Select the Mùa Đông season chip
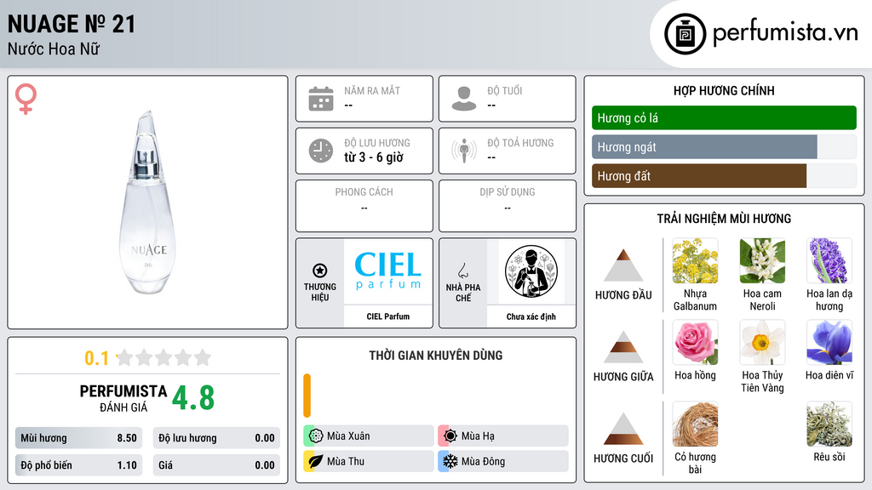872x490 pixels. (502, 461)
